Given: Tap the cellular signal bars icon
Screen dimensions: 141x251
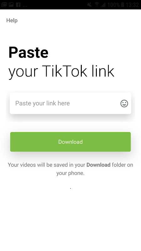Looking at the screenshot, I should tap(103, 5).
